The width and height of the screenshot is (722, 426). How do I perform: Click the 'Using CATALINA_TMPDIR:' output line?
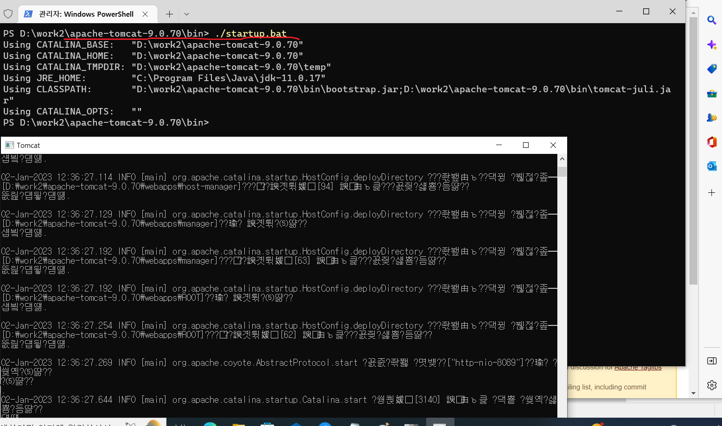point(167,67)
